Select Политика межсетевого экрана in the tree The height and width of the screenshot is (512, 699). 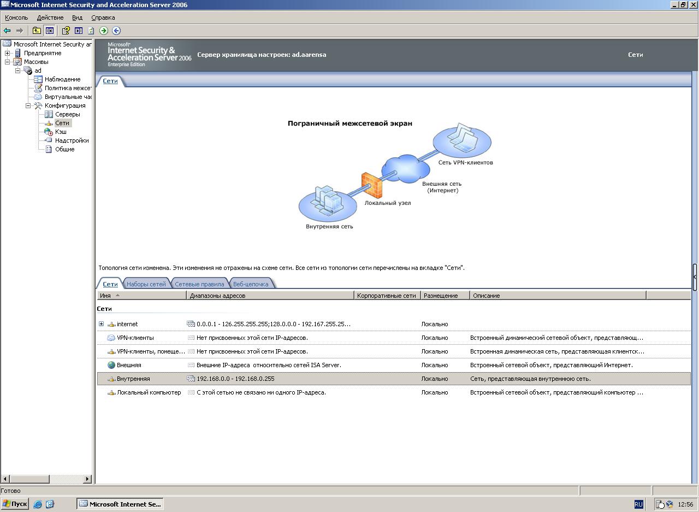click(68, 88)
